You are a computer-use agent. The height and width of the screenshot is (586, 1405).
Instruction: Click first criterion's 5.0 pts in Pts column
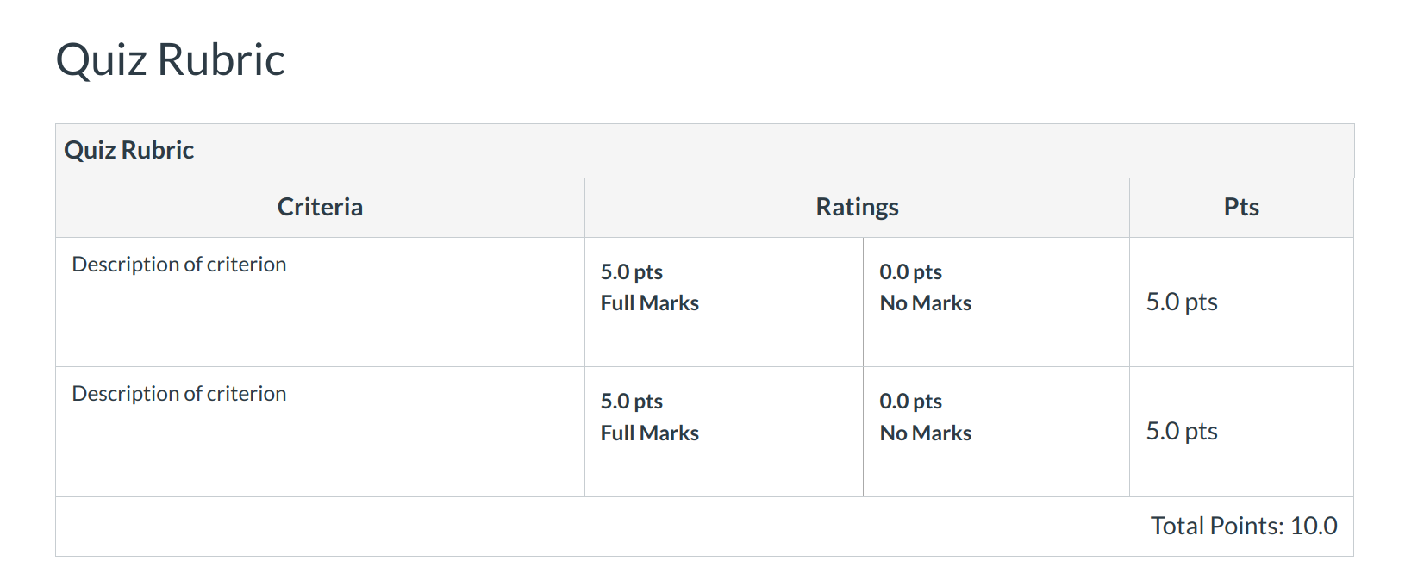[1182, 302]
